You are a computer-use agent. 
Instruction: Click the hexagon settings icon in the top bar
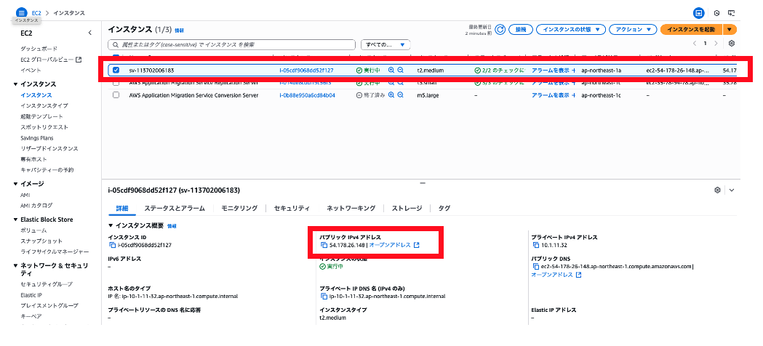click(x=716, y=13)
